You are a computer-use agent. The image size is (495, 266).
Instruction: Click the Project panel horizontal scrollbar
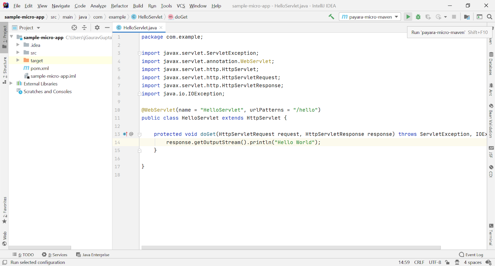[40, 247]
